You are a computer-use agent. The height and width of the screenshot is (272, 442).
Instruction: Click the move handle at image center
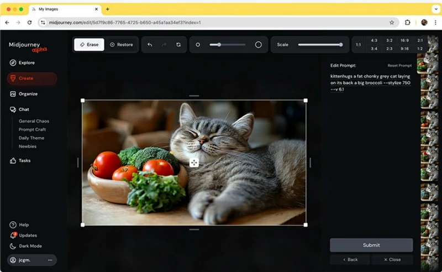194,163
